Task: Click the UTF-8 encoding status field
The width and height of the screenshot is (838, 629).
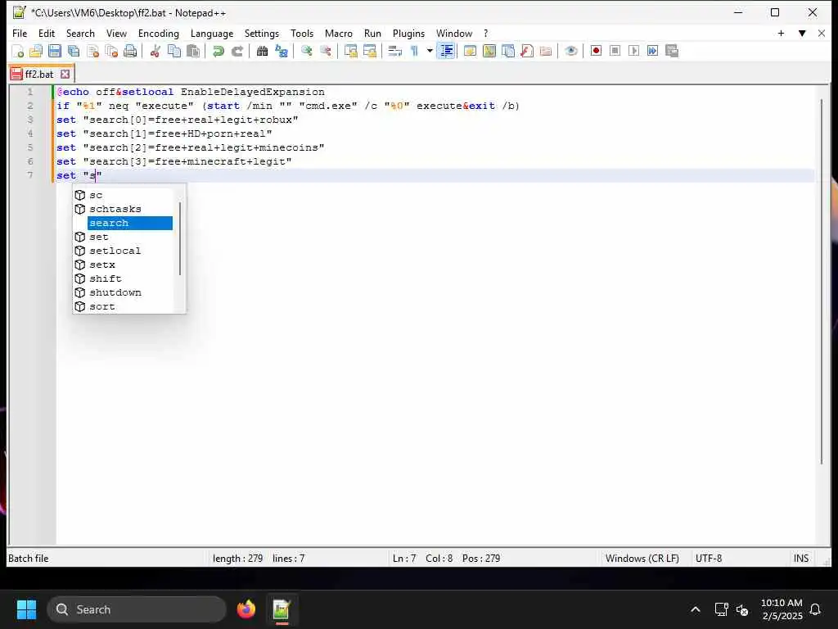Action: coord(709,559)
